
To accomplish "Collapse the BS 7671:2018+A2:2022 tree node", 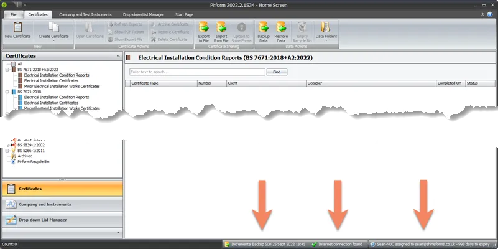I will [x=6, y=69].
